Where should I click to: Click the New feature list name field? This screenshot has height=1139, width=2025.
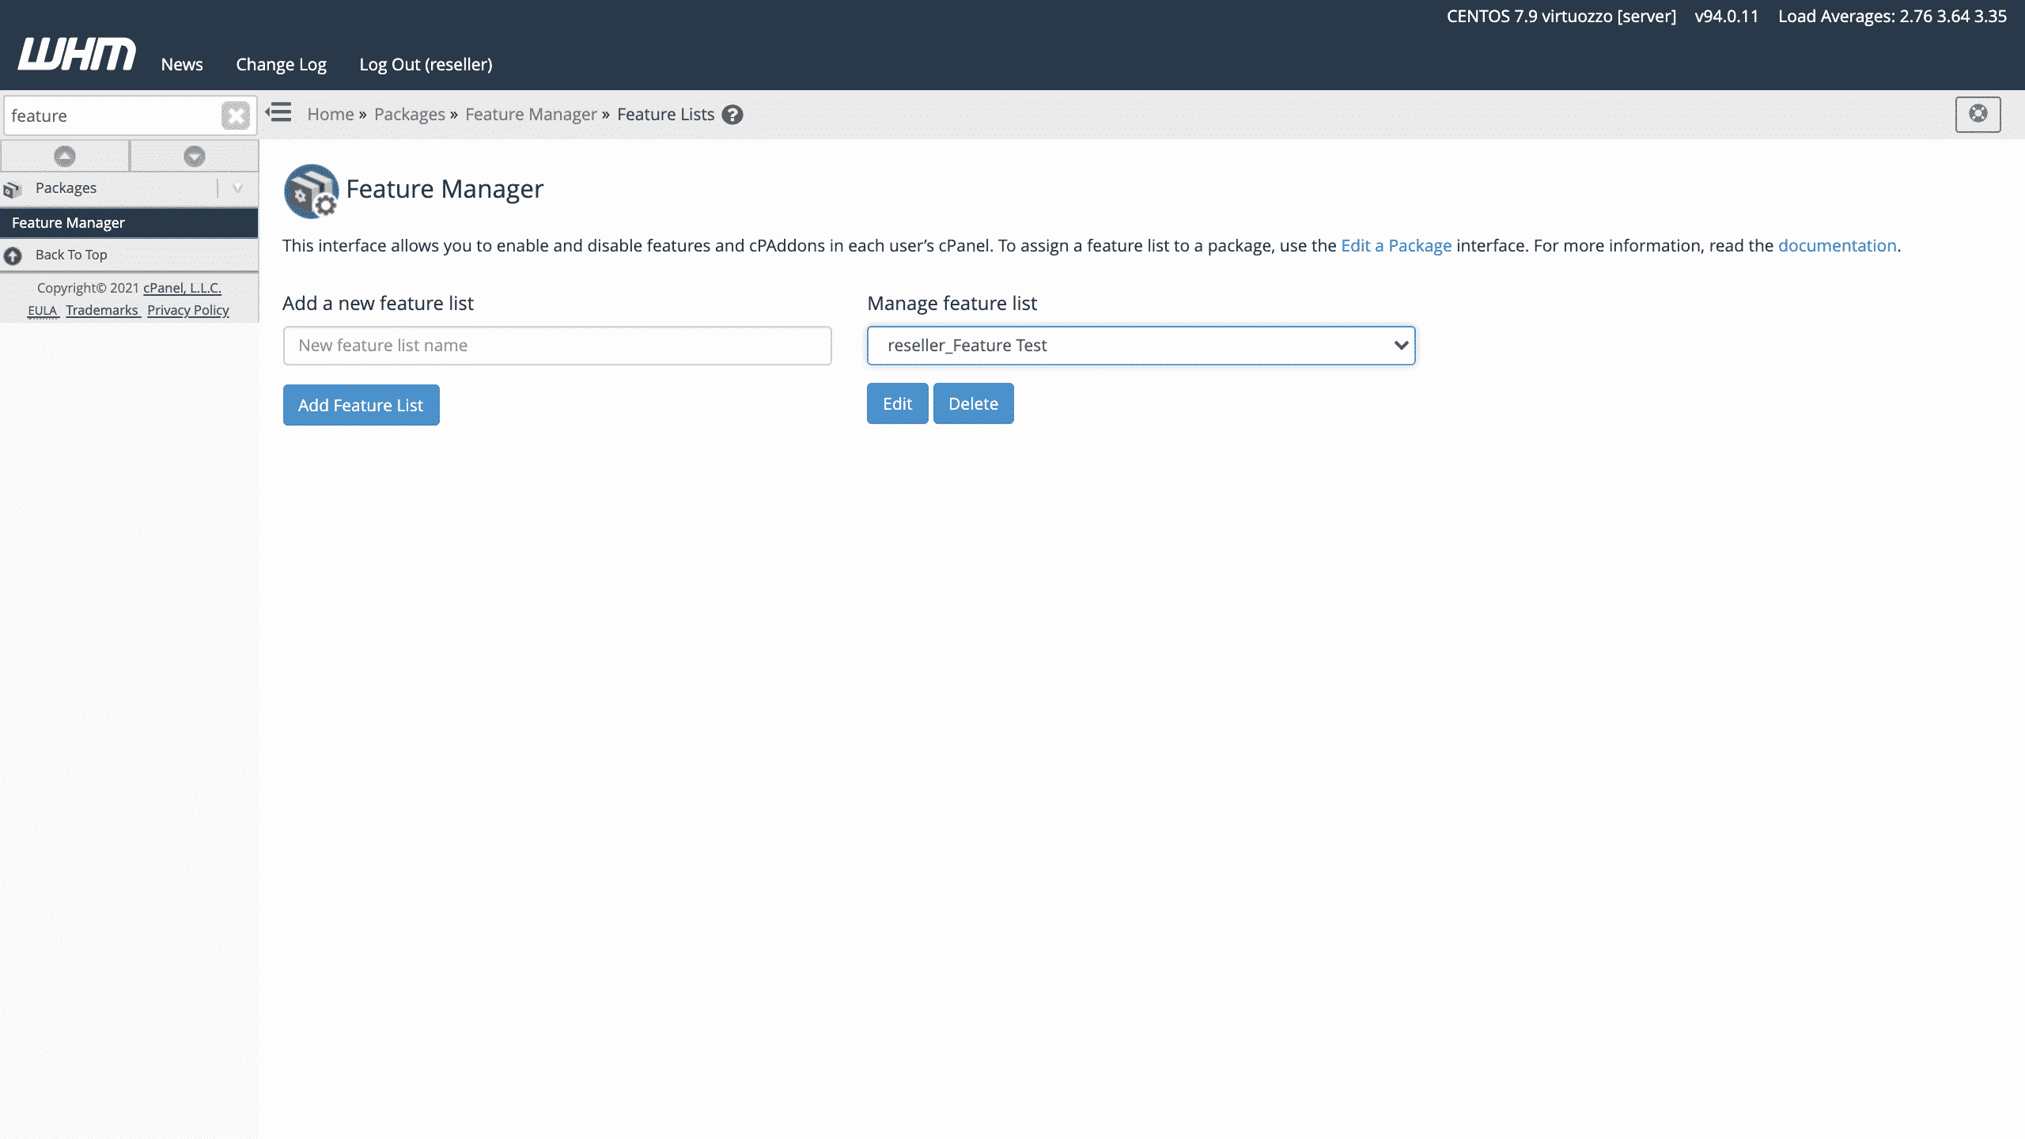click(x=557, y=346)
